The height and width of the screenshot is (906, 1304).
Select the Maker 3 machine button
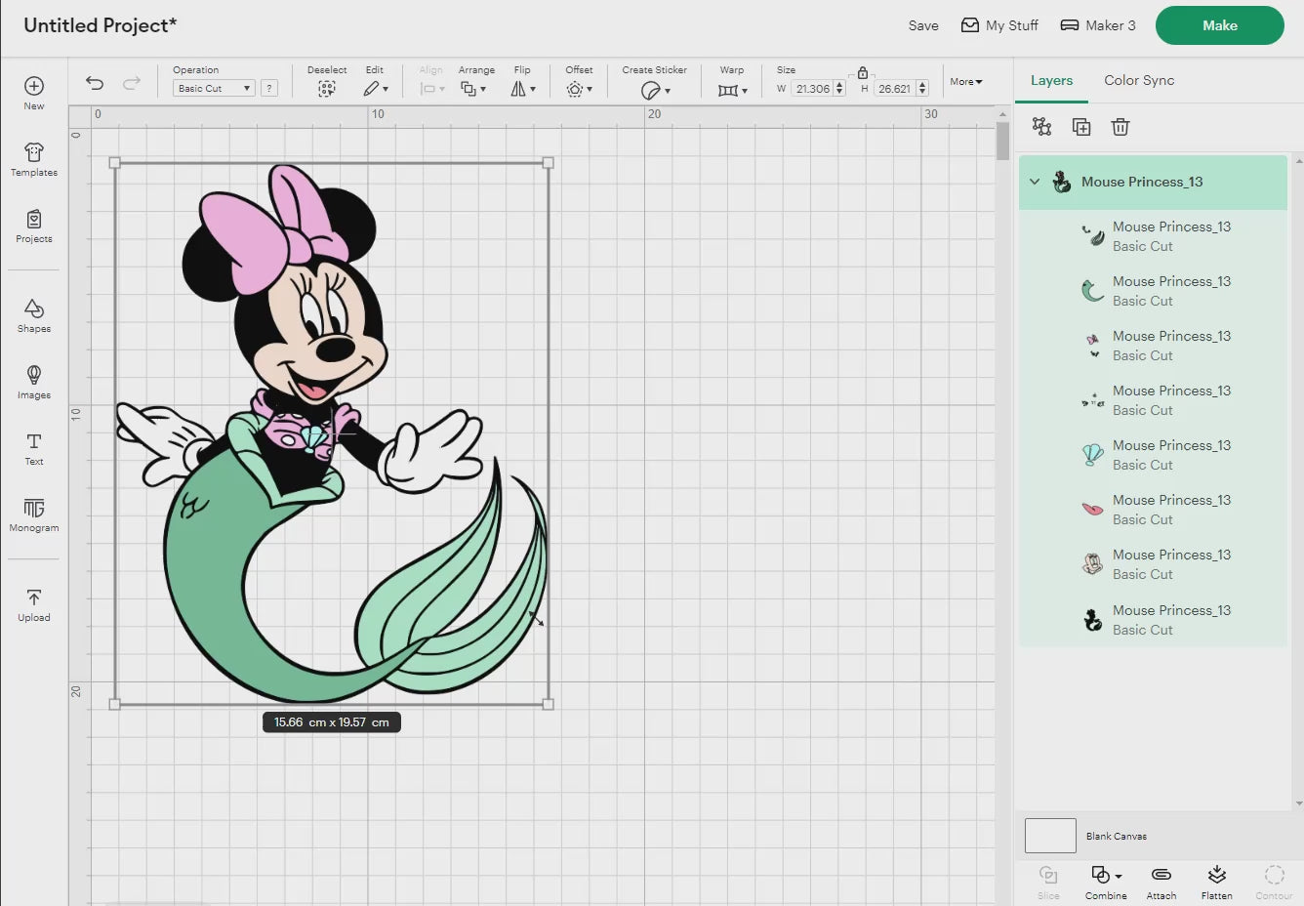pyautogui.click(x=1098, y=25)
